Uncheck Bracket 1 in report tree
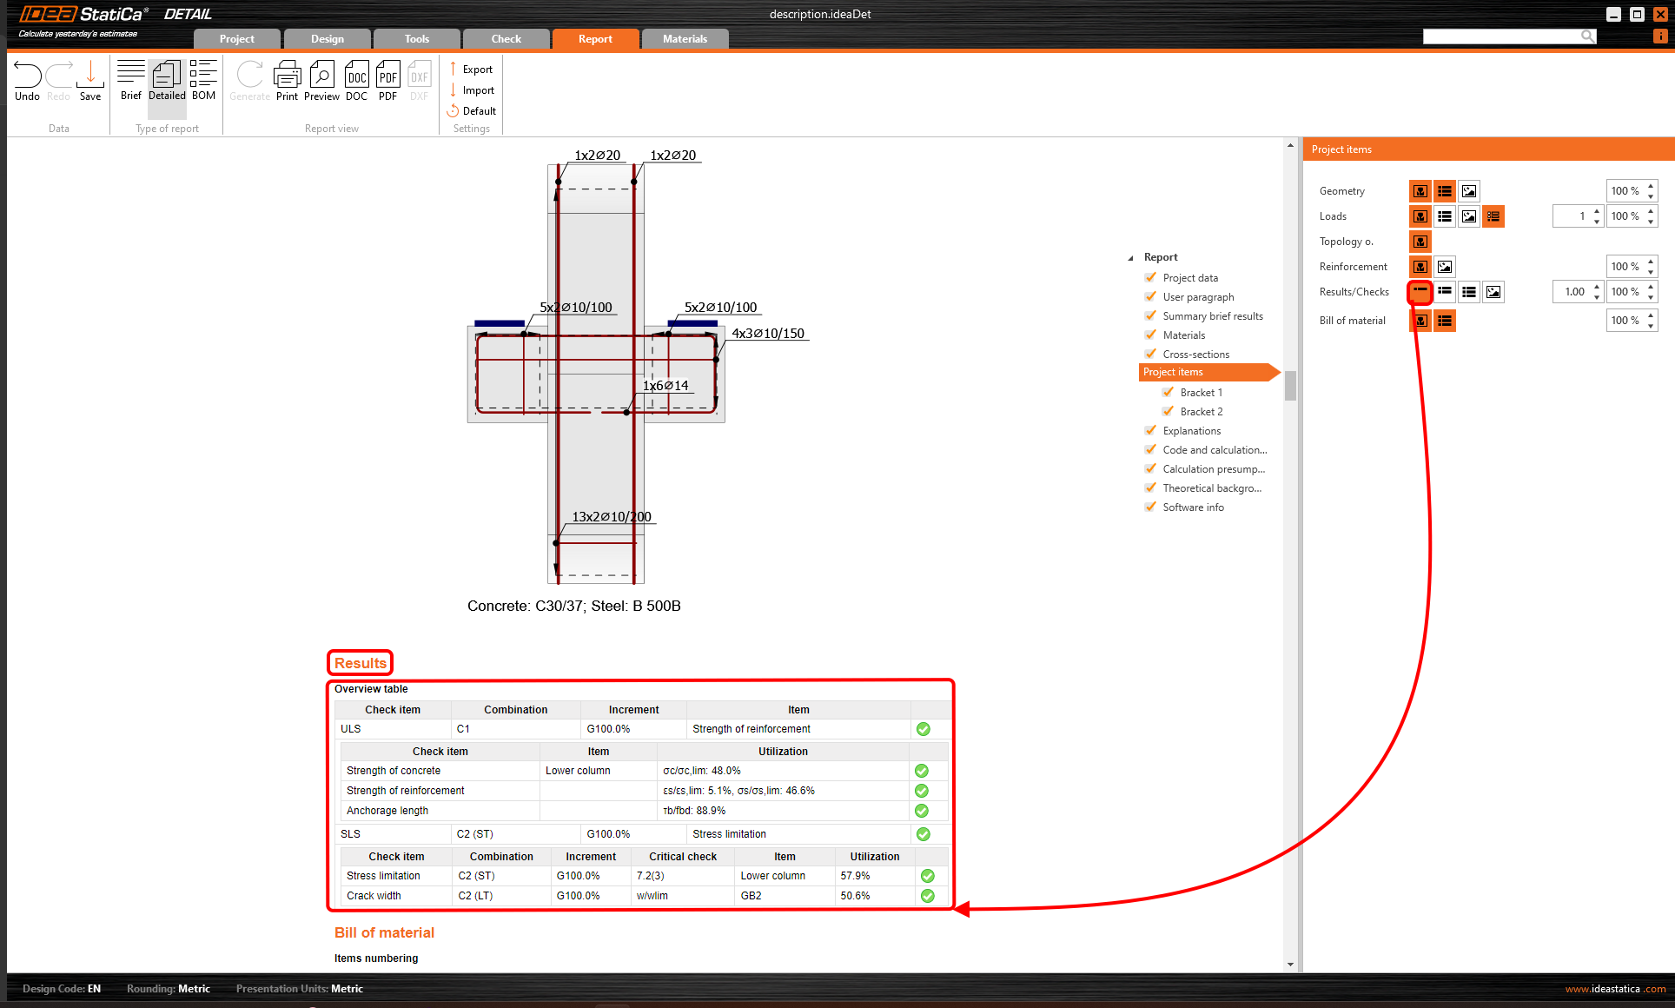Screen dimensions: 1675x1008 pyautogui.click(x=1169, y=393)
